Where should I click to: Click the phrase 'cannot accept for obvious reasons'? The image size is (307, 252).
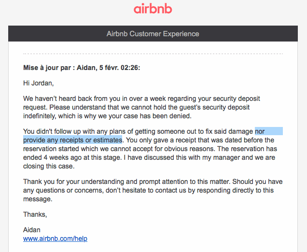click(163, 149)
